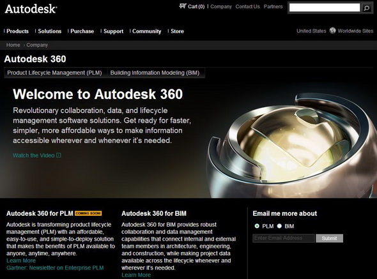Viewport: 377px width, 279px height.
Task: Open the Solutions menu
Action: [x=50, y=31]
